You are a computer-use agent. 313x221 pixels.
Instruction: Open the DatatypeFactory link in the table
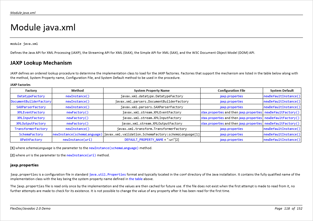point(31,96)
